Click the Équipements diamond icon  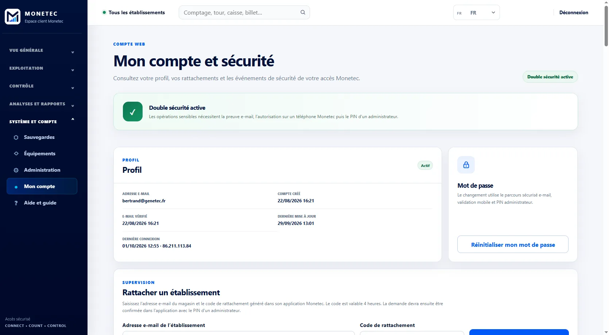[16, 153]
